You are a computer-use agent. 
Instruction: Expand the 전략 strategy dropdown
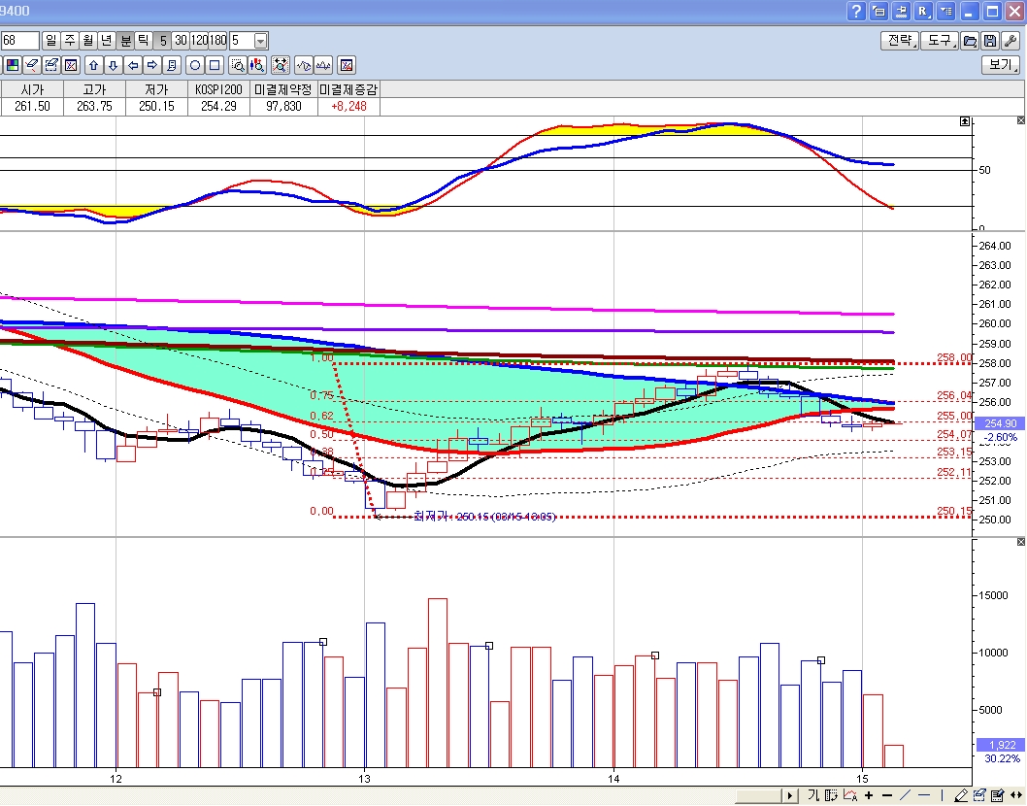click(899, 41)
